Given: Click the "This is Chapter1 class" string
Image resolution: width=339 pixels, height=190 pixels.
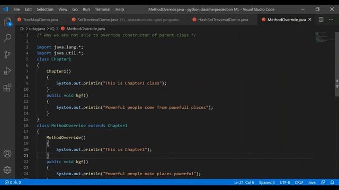Looking at the screenshot, I should pyautogui.click(x=132, y=83).
